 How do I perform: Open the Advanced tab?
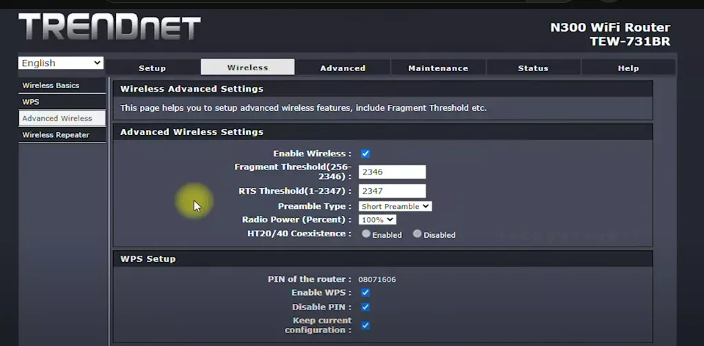[343, 68]
